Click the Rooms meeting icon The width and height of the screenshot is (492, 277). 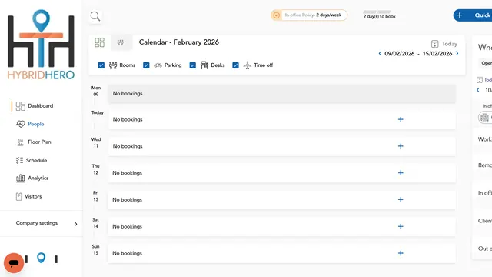pyautogui.click(x=113, y=65)
